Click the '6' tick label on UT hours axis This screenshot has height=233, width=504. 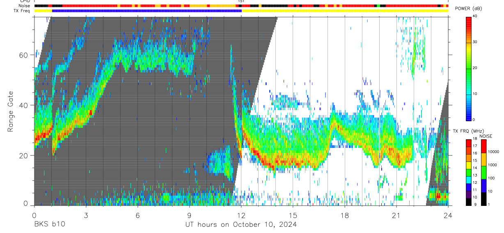[x=137, y=215]
